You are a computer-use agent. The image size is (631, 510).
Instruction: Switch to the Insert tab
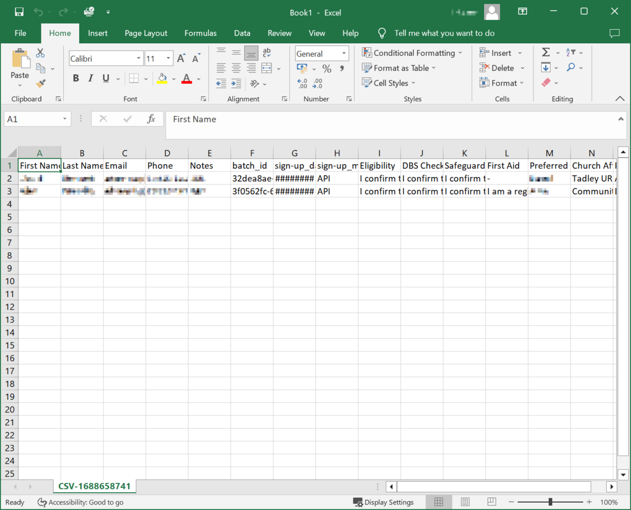coord(98,33)
